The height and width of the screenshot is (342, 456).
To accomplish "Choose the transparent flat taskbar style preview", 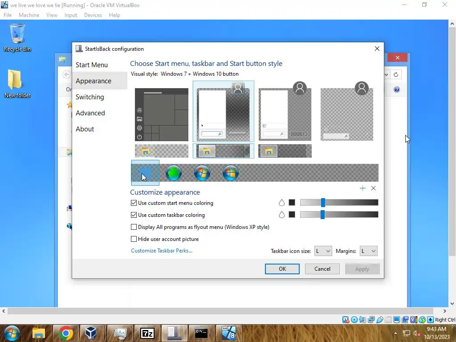I will 161,151.
